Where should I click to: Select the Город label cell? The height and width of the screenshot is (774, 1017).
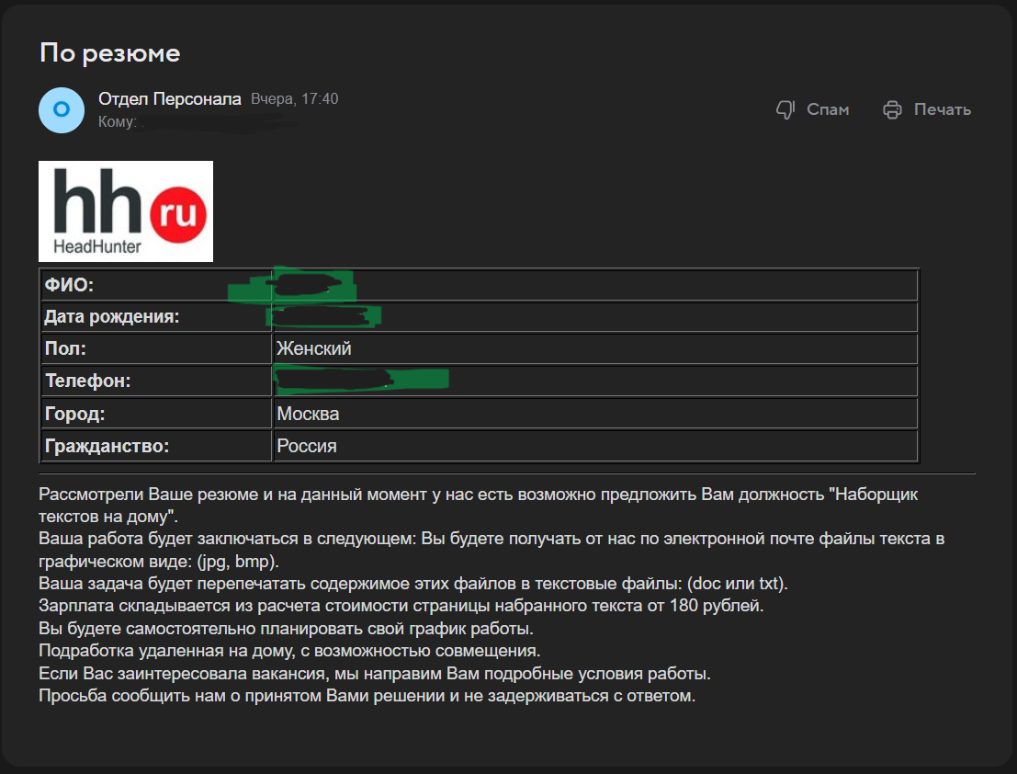156,414
